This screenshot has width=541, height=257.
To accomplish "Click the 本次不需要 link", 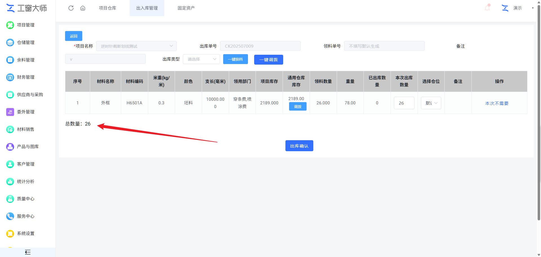I will pos(497,103).
